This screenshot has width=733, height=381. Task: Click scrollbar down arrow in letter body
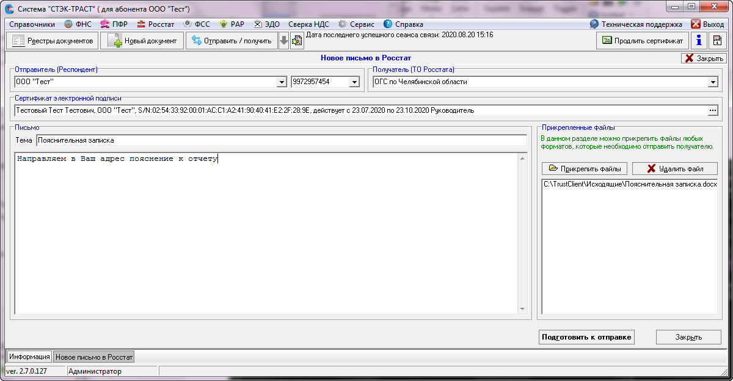tap(522, 309)
